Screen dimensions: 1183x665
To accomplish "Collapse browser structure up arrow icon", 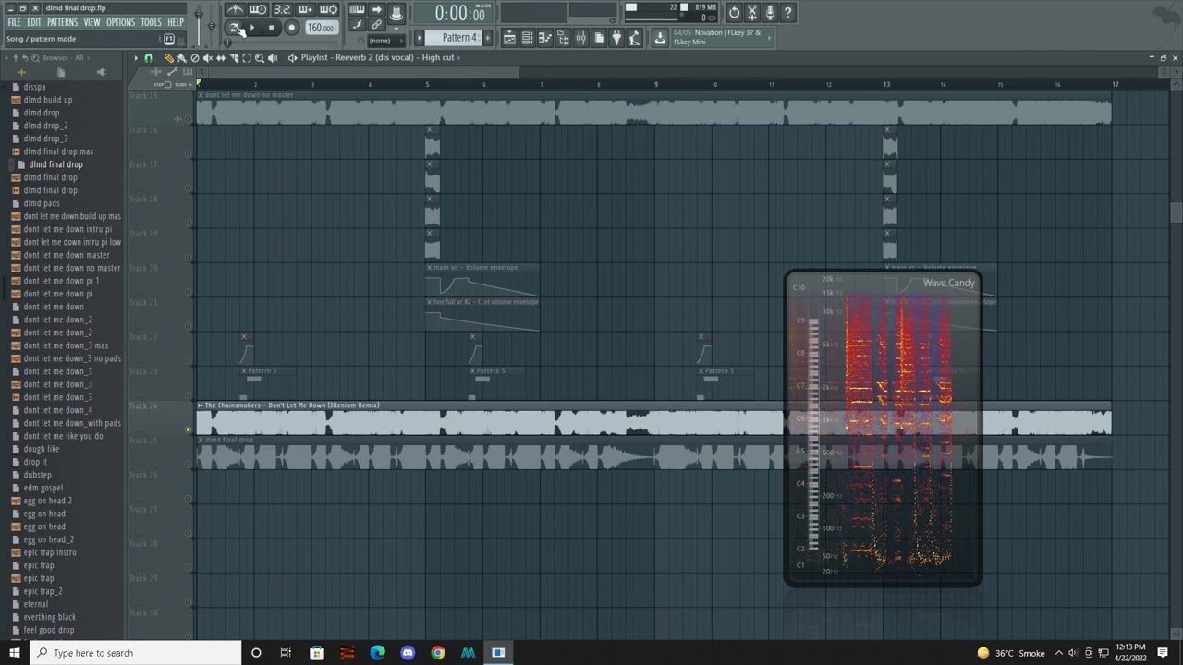I will 15,58.
